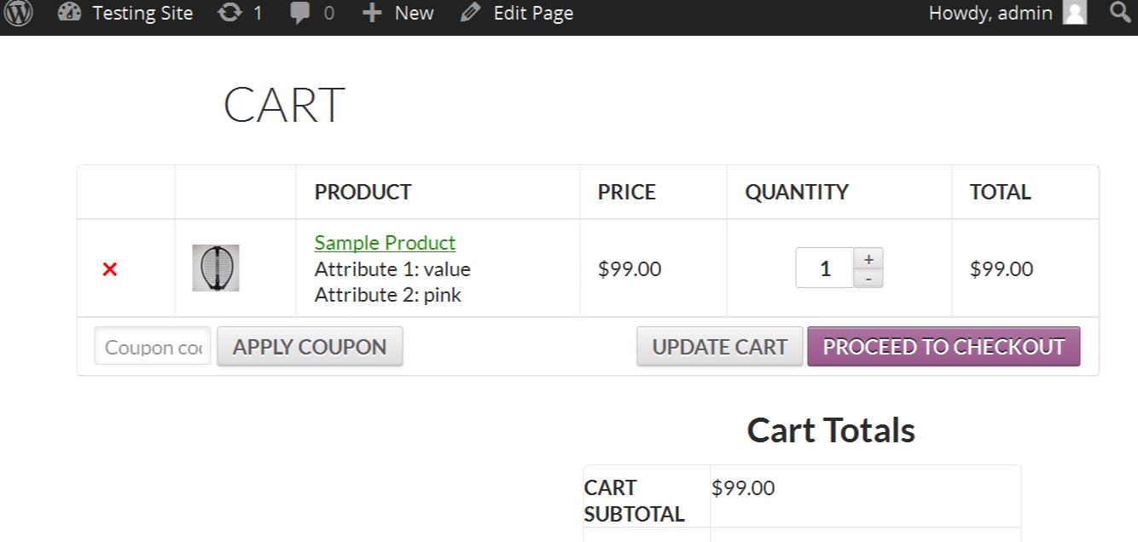Open the Howdy, admin account menu
The image size is (1138, 542).
[990, 14]
